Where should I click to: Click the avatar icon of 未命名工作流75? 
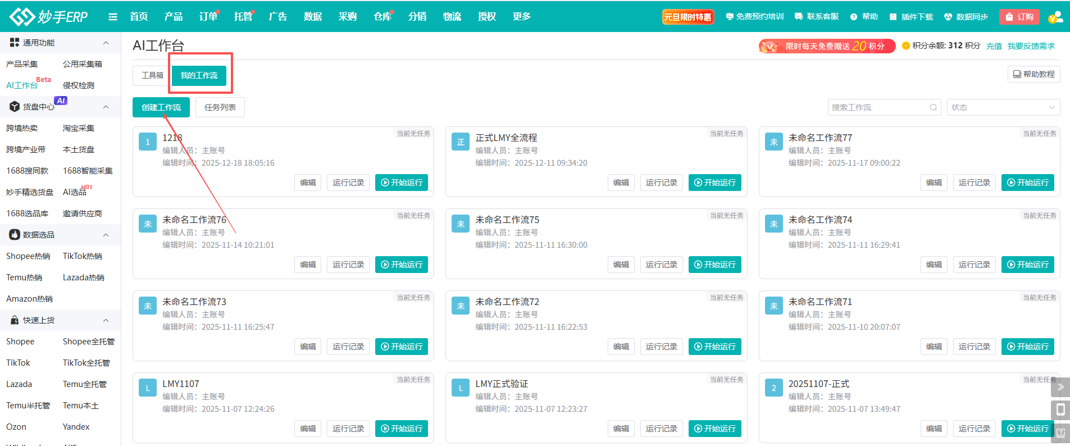point(461,224)
